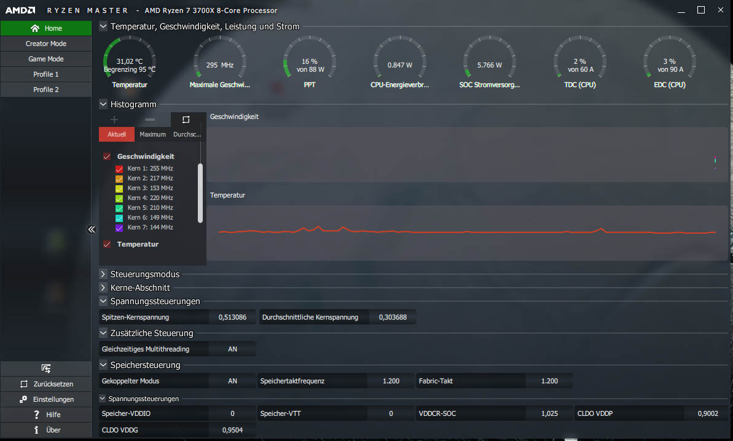Select the Durchschnitt histogram tab
Screen dimensions: 733x441
[187, 134]
